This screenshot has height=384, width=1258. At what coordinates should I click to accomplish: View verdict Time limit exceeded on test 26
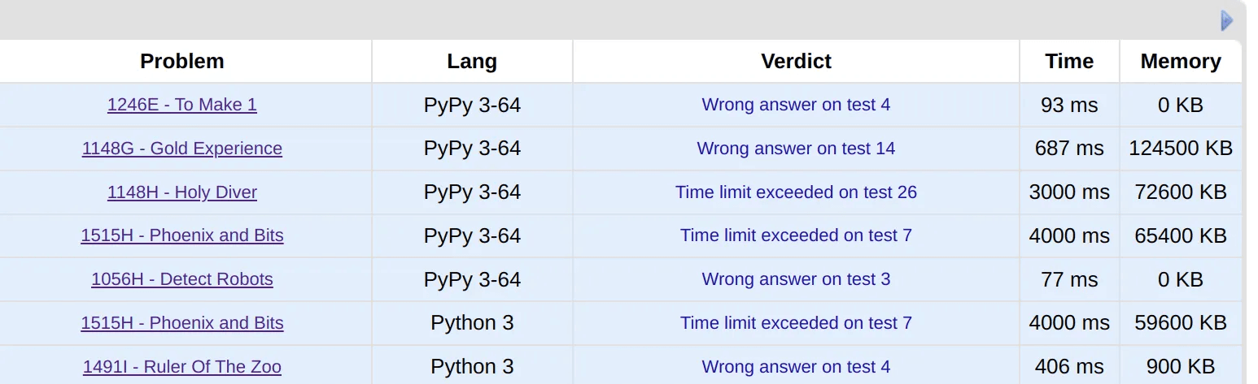click(796, 192)
